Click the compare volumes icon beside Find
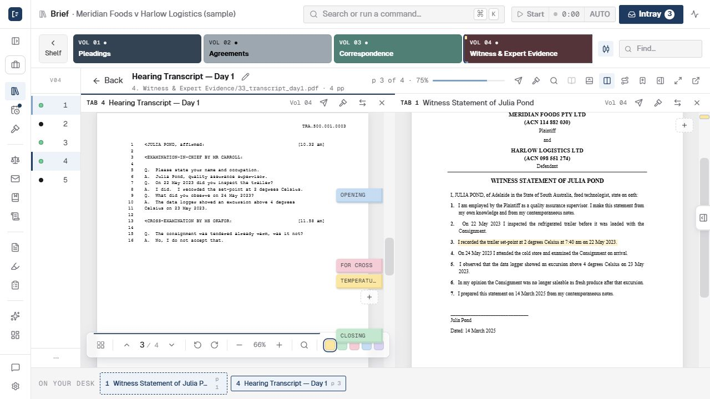 [x=606, y=49]
